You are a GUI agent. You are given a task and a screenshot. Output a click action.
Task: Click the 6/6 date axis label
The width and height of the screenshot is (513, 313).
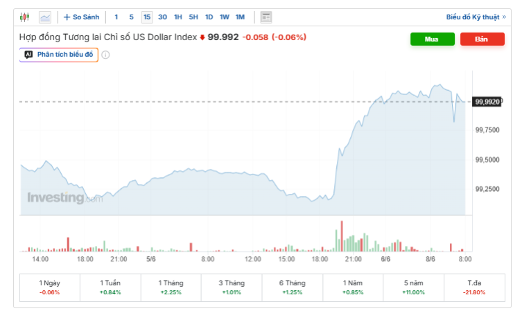tap(385, 259)
